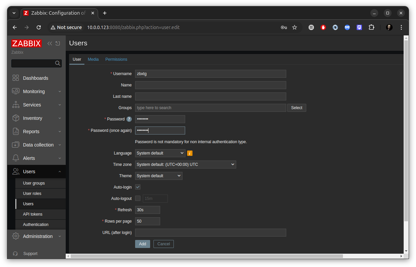The height and width of the screenshot is (267, 416).
Task: Open the Alerts section
Action: [29, 158]
